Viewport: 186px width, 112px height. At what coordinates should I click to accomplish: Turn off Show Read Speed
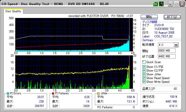click(x=144, y=78)
